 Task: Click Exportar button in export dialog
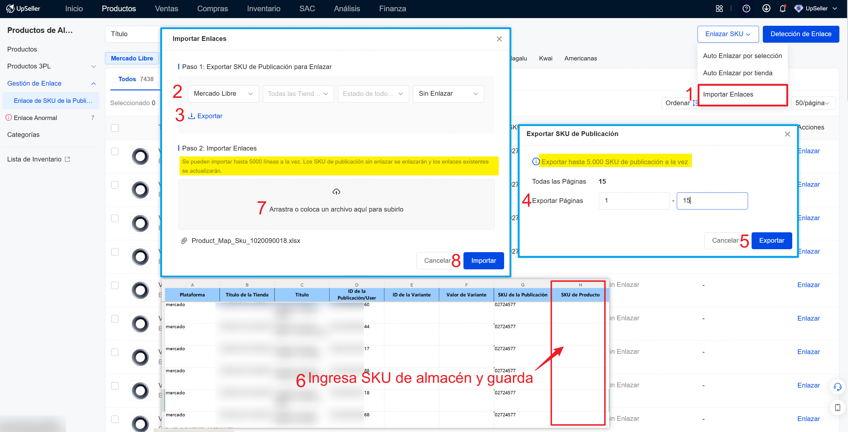point(772,241)
